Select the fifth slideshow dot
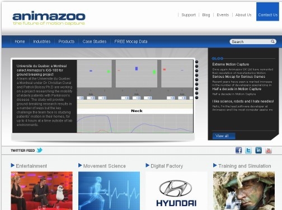The width and height of the screenshot is (282, 210). [196, 80]
